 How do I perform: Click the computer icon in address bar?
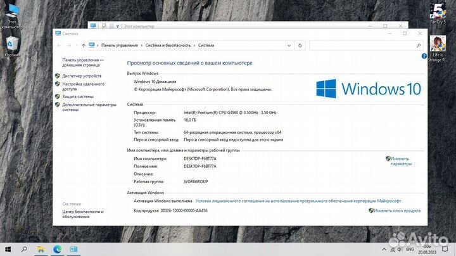pyautogui.click(x=92, y=45)
